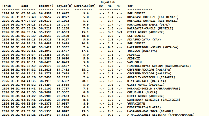The image size is (209, 116).
Task: Click the time 06:55:14
Action: point(28,32)
